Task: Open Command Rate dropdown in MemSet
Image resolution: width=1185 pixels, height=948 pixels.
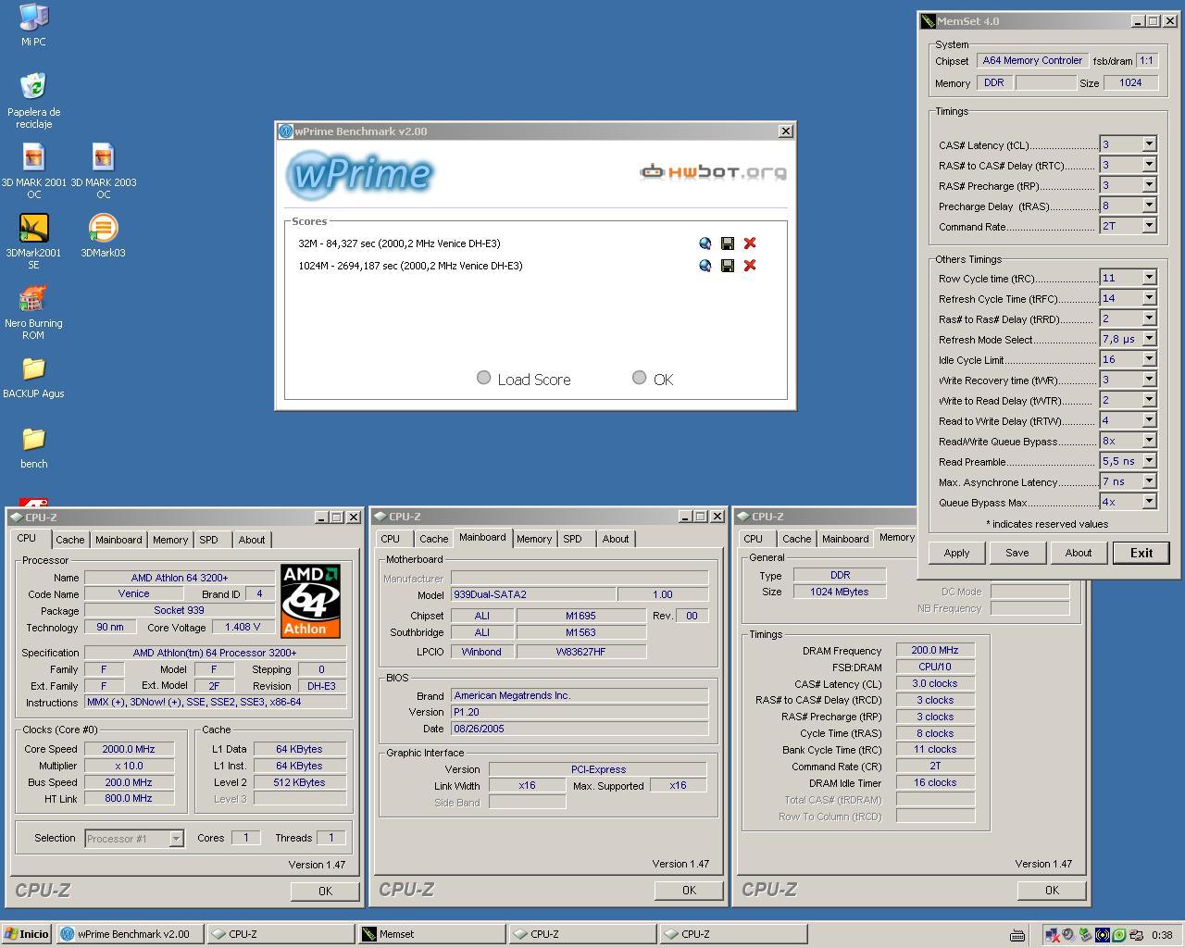Action: point(1149,226)
